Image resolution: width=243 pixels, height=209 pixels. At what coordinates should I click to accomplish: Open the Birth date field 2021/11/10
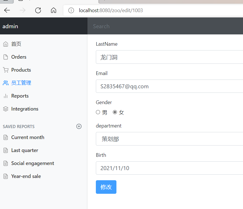click(169, 168)
